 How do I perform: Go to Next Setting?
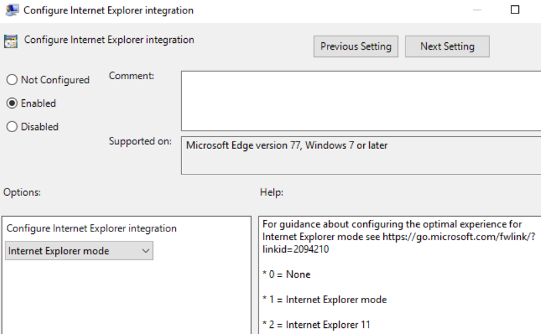[x=447, y=46]
